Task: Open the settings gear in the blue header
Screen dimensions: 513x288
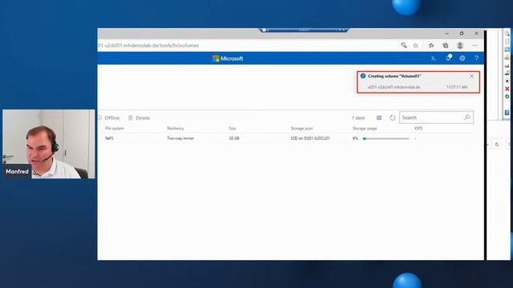Action: [x=463, y=58]
